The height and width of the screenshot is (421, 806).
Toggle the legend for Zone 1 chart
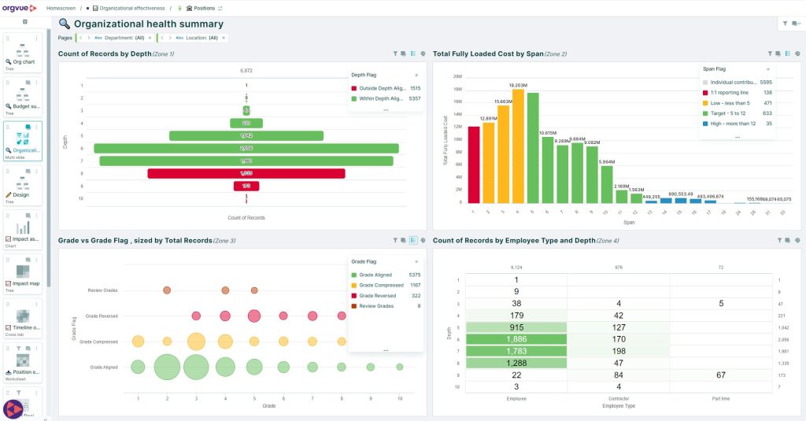pyautogui.click(x=412, y=54)
